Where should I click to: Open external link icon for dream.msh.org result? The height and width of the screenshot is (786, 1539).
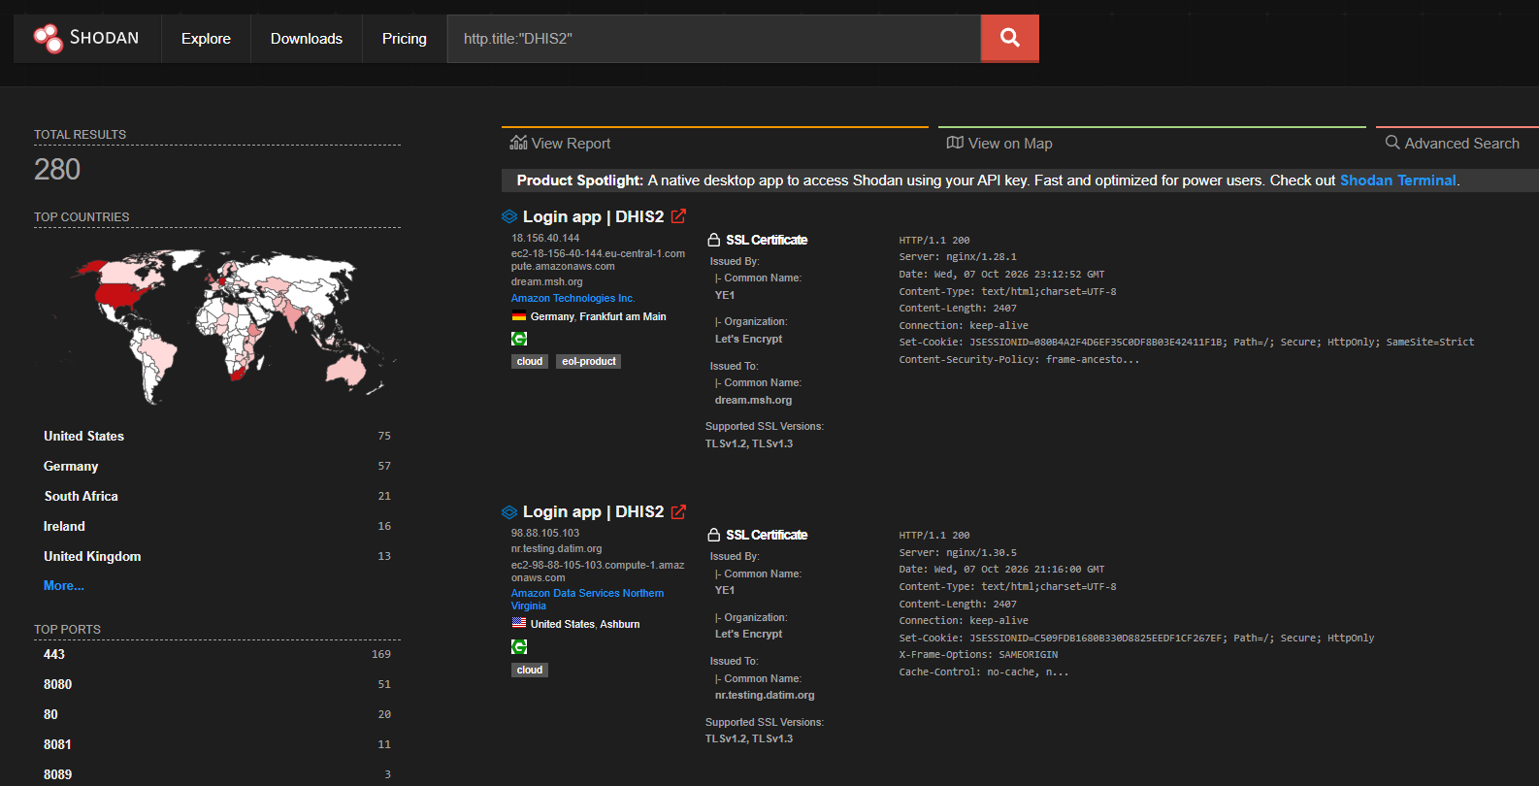click(678, 216)
